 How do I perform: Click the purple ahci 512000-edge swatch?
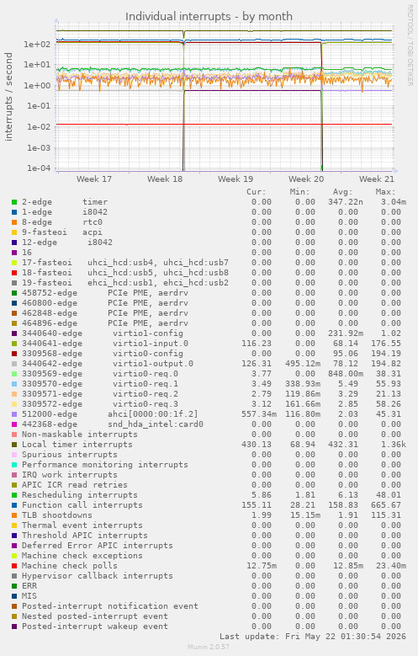click(14, 414)
